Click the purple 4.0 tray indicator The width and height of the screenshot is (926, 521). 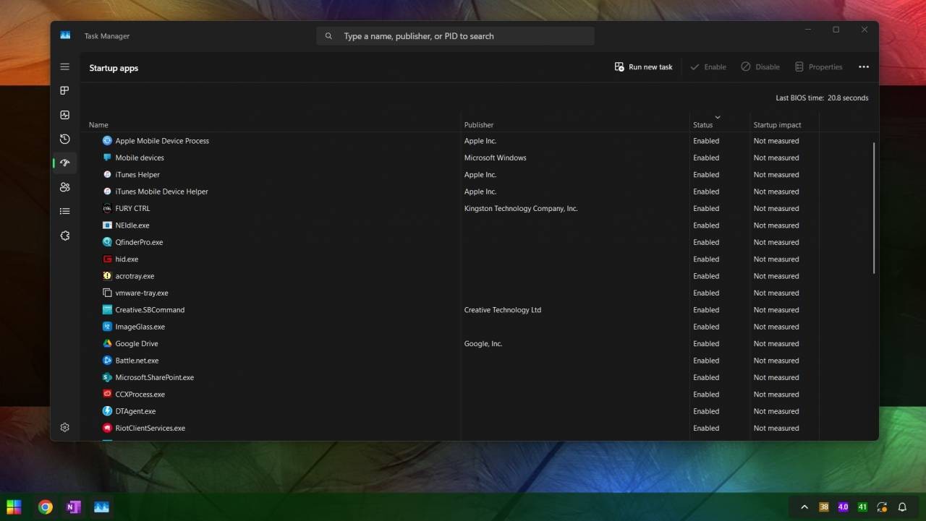coord(843,507)
